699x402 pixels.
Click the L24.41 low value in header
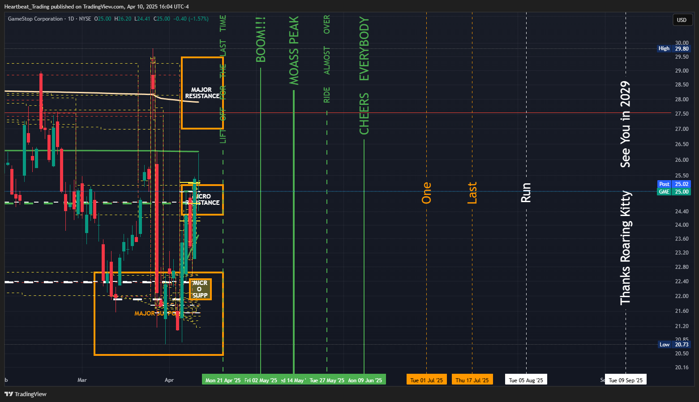click(x=143, y=19)
